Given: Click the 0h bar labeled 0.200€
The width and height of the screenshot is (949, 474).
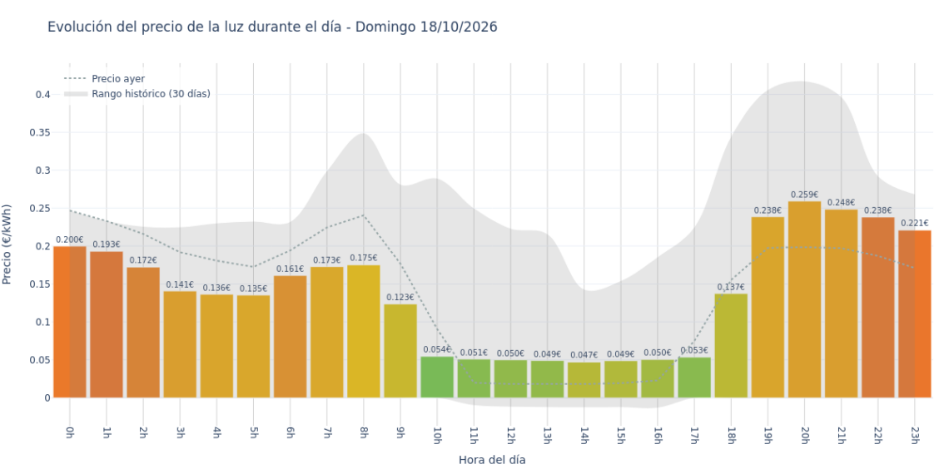Looking at the screenshot, I should point(70,322).
